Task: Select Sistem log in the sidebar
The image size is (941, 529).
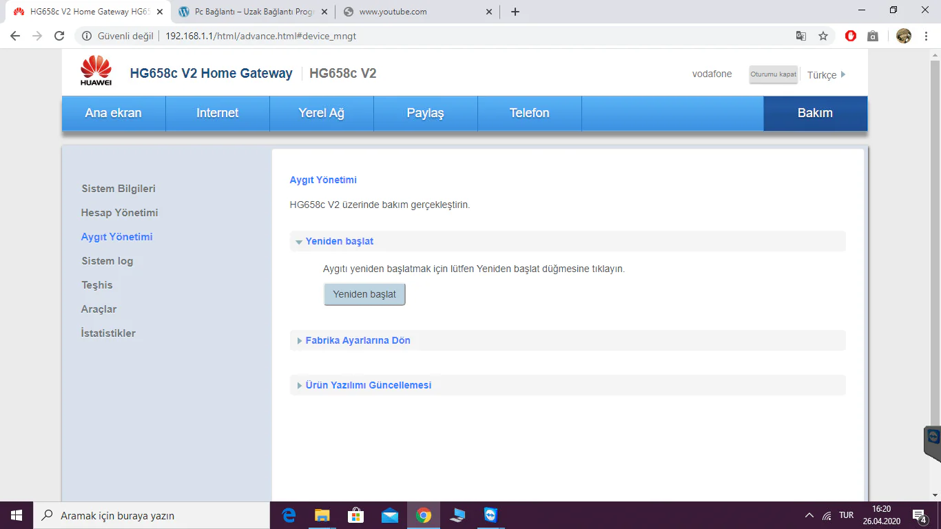Action: coord(107,261)
